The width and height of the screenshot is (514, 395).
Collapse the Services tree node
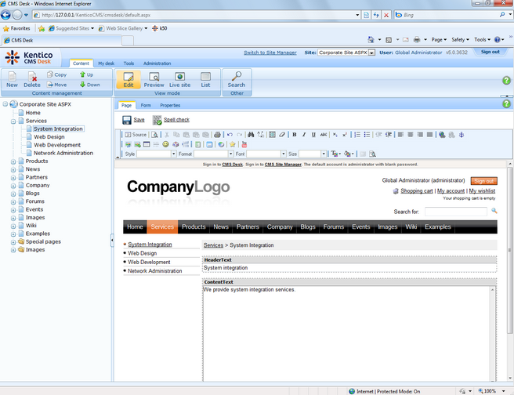tap(13, 121)
